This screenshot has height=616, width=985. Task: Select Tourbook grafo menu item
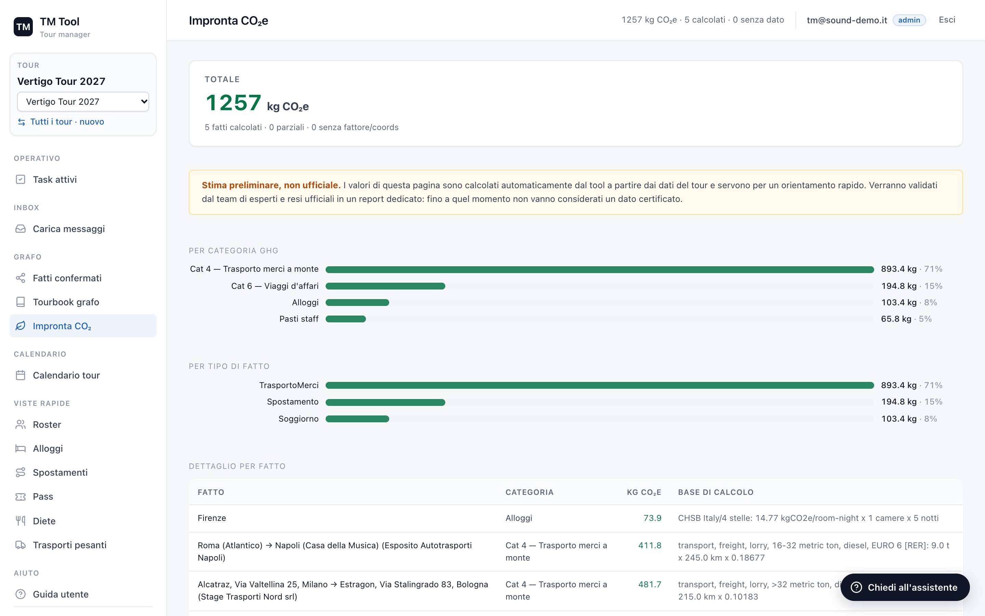83,302
